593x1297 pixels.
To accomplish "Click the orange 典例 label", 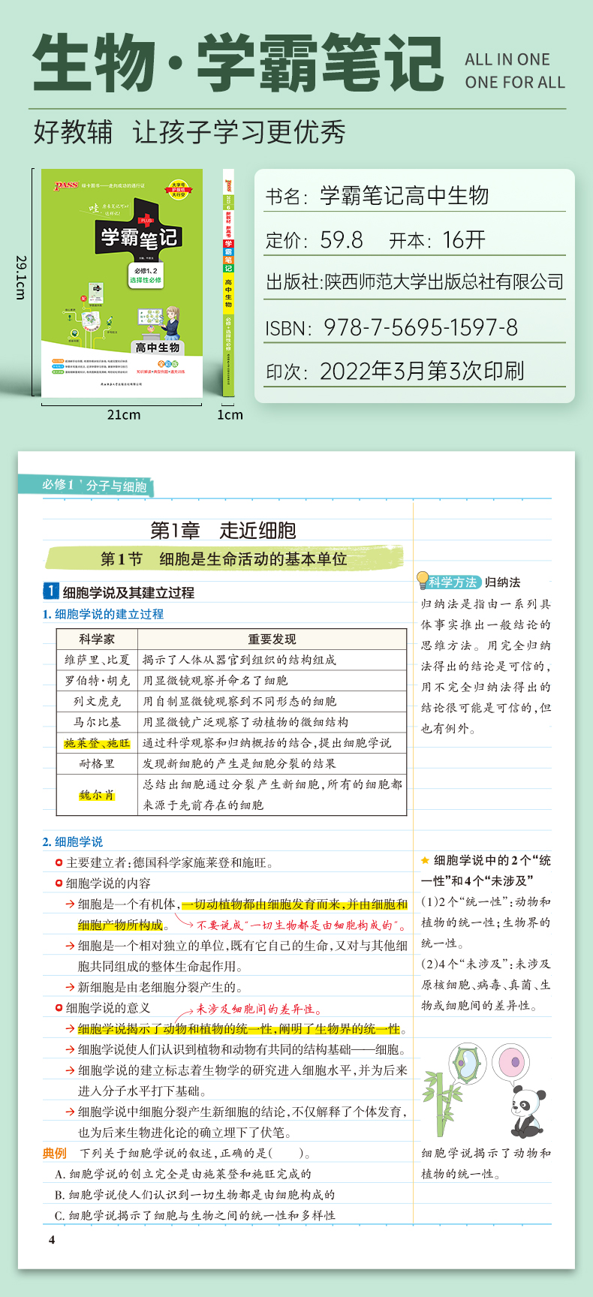I will (x=55, y=1153).
